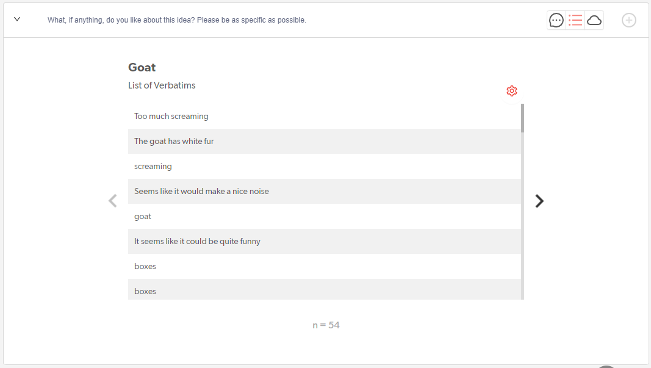This screenshot has height=368, width=651.
Task: Open the red gear settings icon
Action: (512, 91)
